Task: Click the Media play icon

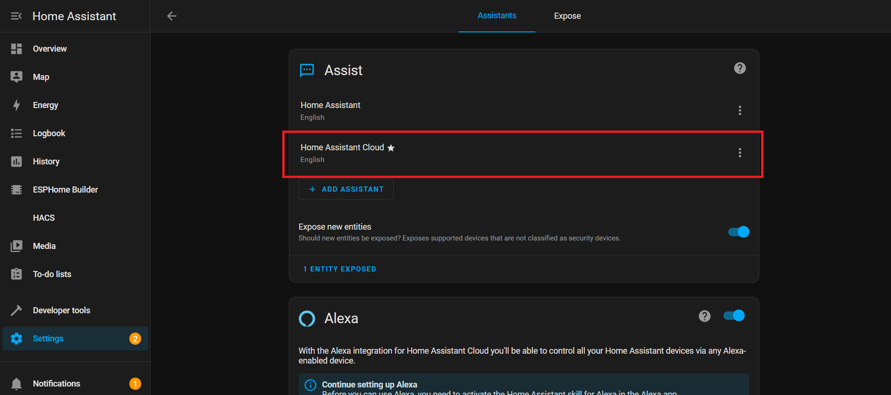Action: coord(16,246)
